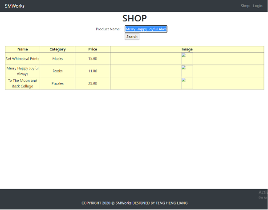This screenshot has width=268, height=210.
Task: Click the 'Product Name:' label
Action: [108, 29]
